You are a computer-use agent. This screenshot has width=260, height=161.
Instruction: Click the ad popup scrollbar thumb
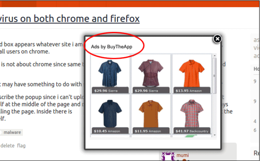(x=215, y=72)
